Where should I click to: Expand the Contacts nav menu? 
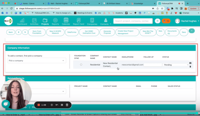pos(106,22)
